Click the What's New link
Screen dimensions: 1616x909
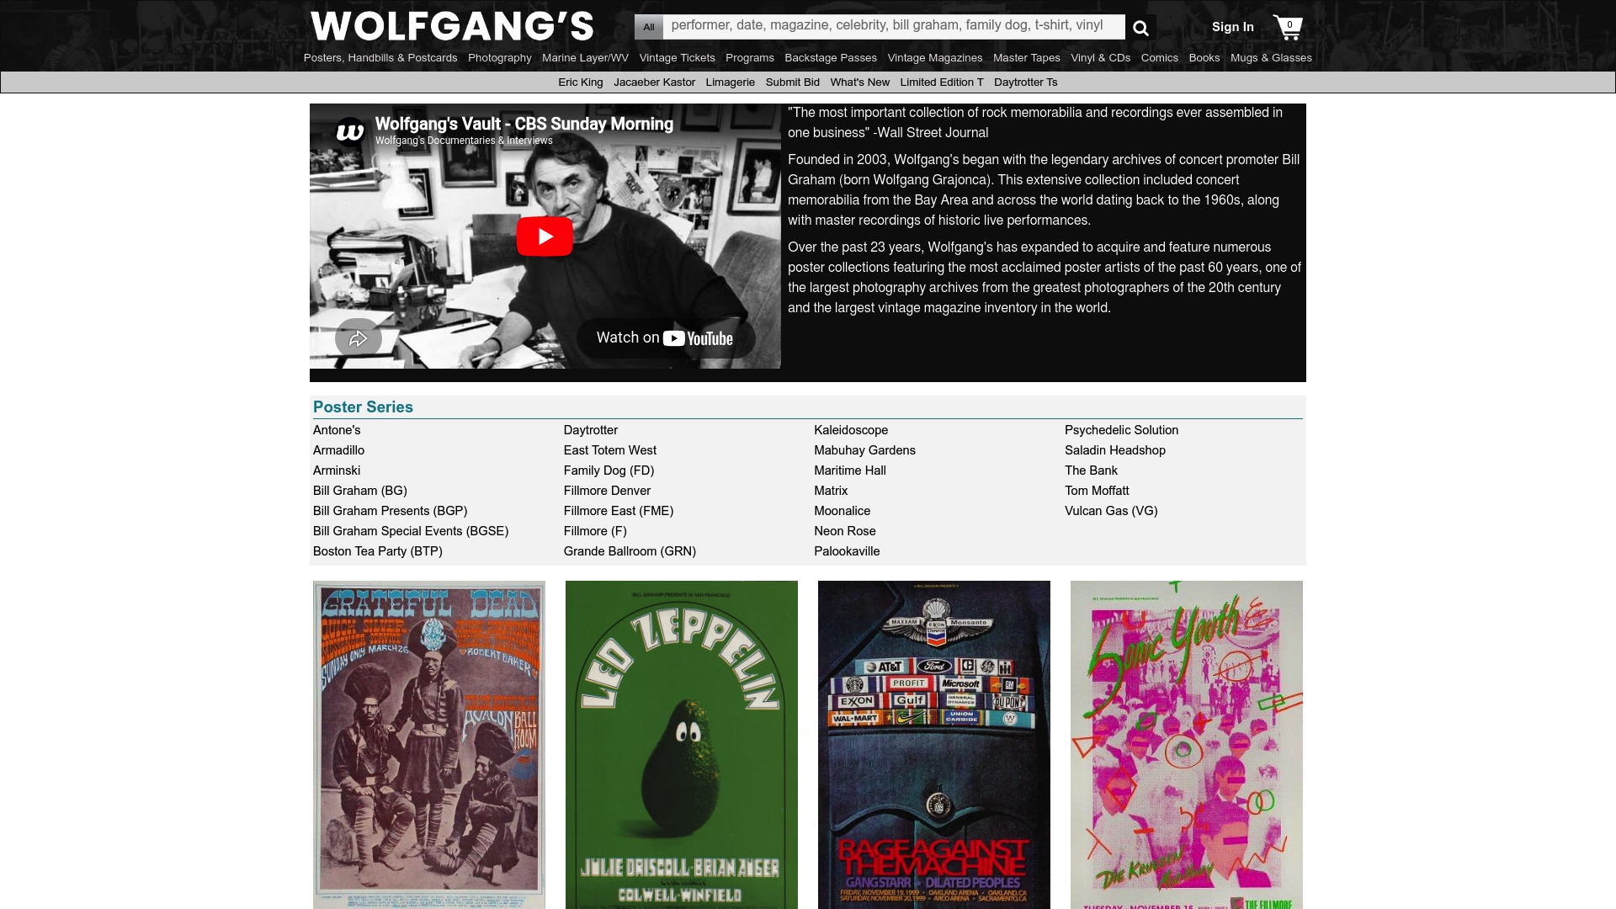pyautogui.click(x=859, y=82)
